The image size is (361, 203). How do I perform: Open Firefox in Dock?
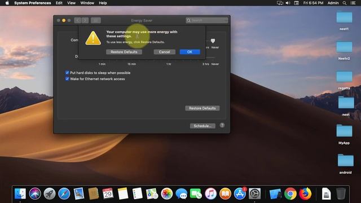pyautogui.click(x=305, y=193)
